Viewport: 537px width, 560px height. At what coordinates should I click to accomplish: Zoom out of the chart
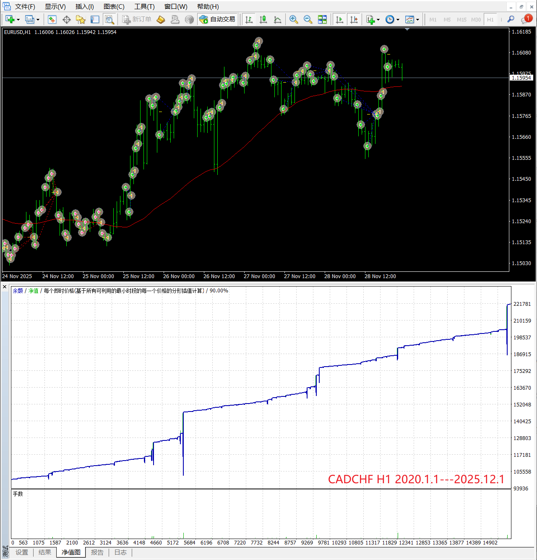click(308, 19)
